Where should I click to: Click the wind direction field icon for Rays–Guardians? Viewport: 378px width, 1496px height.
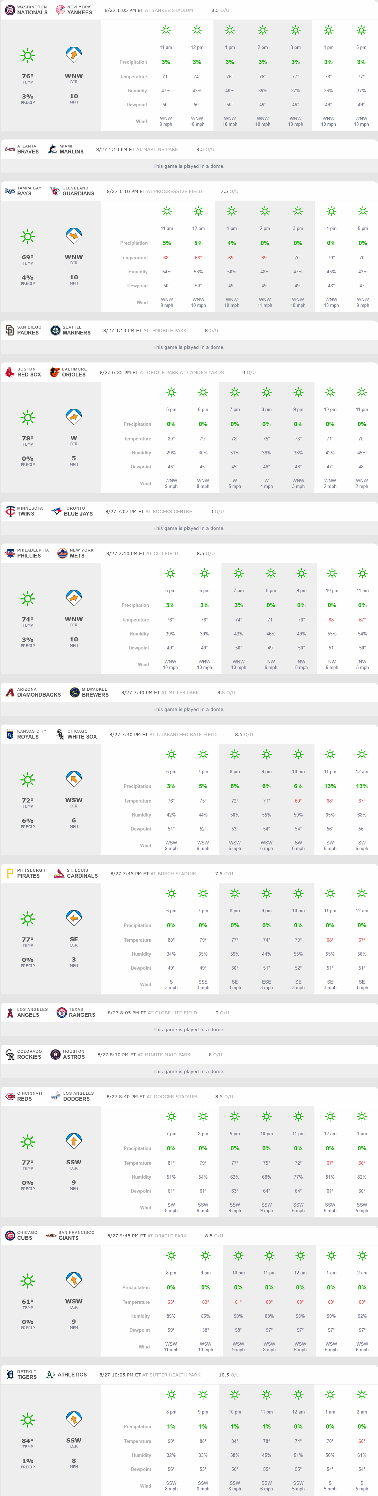coord(74,236)
